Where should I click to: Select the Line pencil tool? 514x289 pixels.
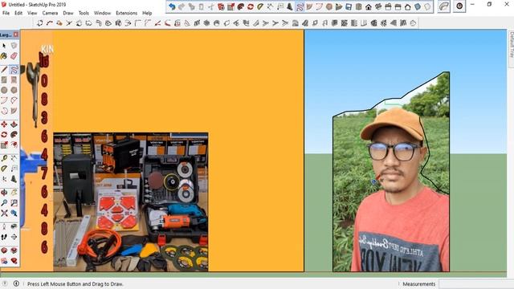[4, 70]
